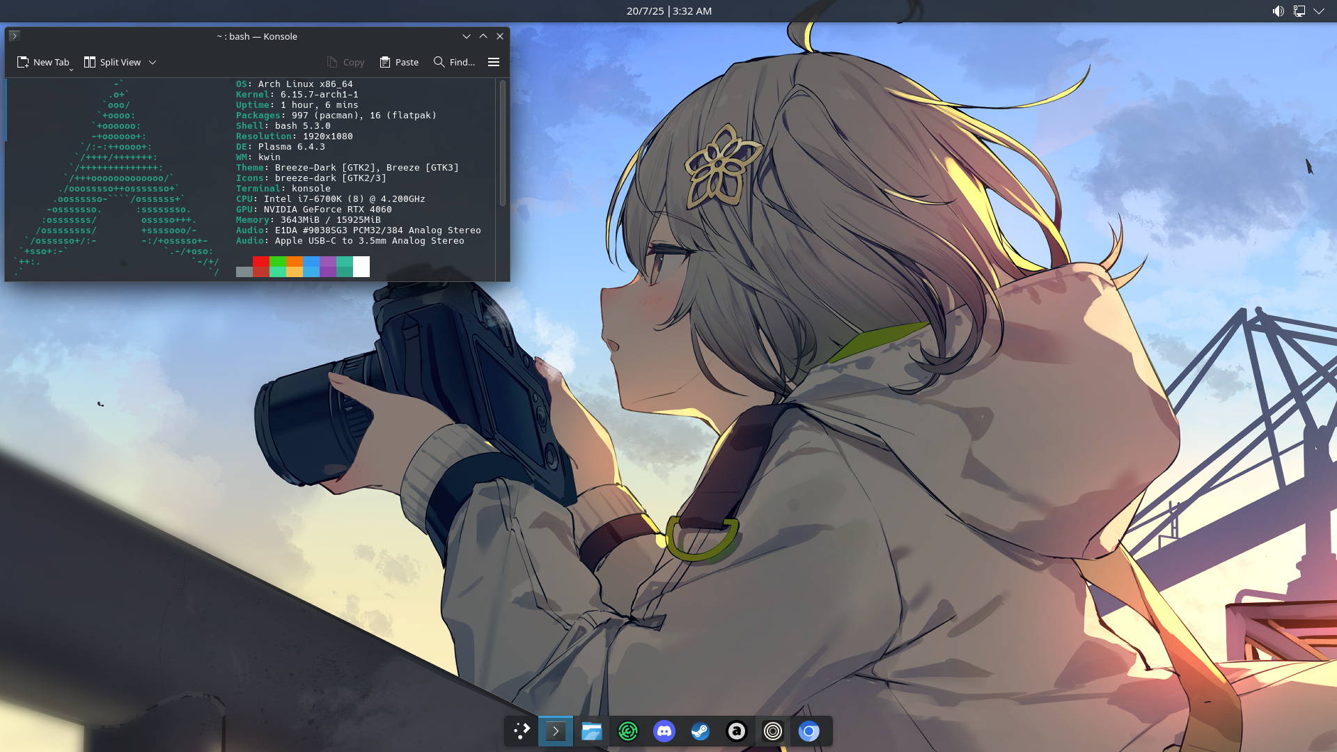
Task: Close the Konsole window
Action: point(500,36)
